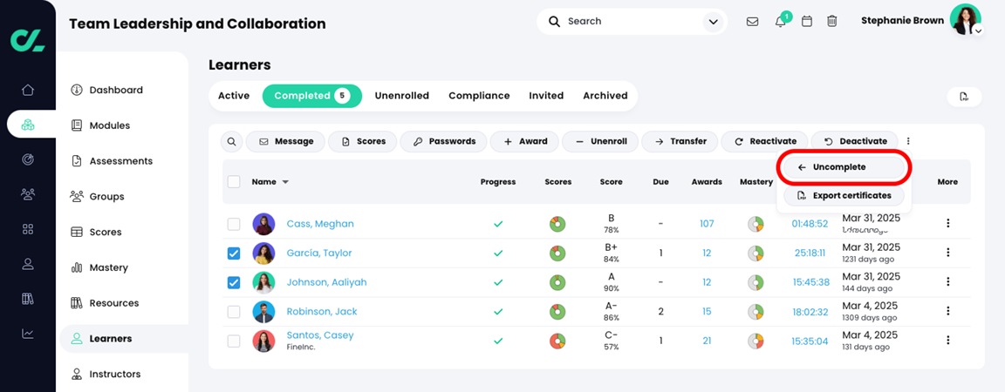The height and width of the screenshot is (392, 1005).
Task: Click the Deactivate button
Action: [x=855, y=141]
